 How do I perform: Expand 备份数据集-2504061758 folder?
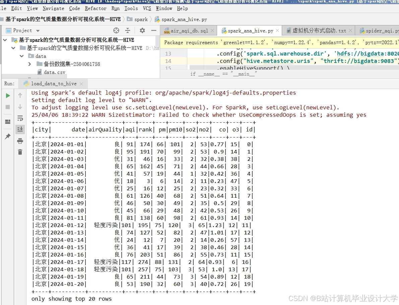coord(30,64)
